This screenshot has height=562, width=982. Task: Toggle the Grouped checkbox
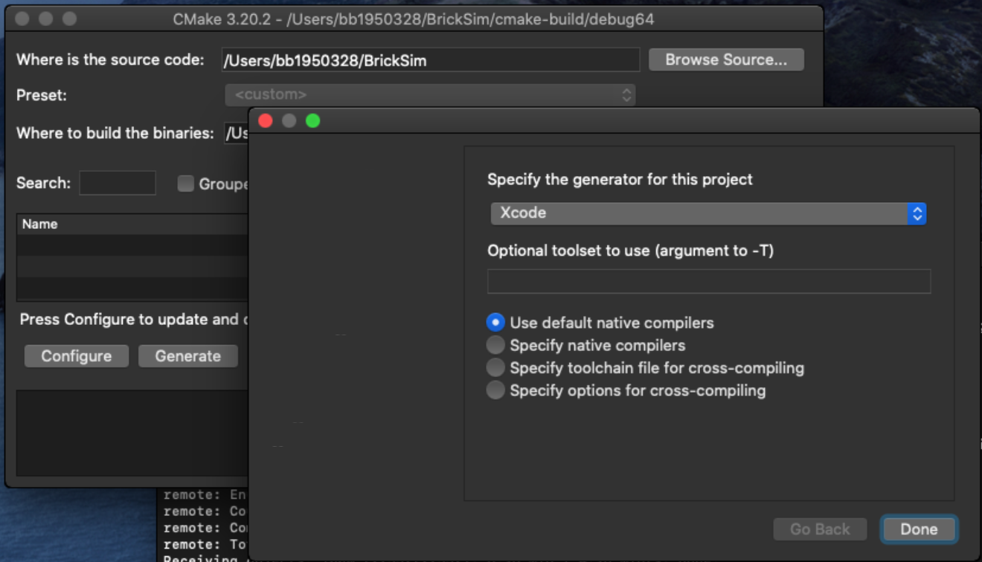pyautogui.click(x=186, y=184)
